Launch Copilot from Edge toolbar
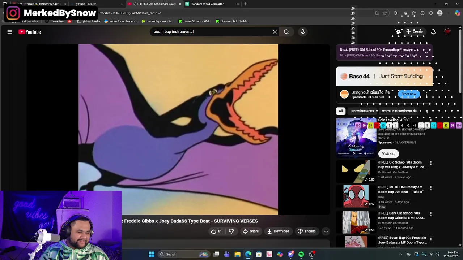Viewport: 463px width, 260px height. click(x=458, y=13)
